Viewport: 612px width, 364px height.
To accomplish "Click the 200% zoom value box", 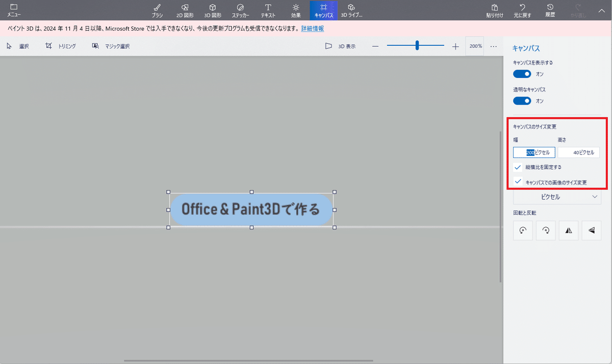I will pyautogui.click(x=476, y=46).
